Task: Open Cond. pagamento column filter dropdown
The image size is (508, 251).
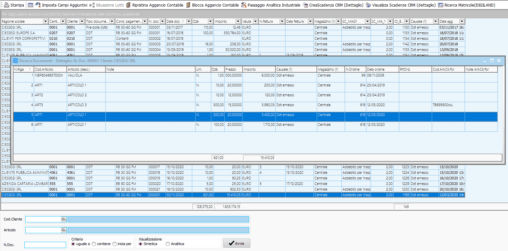Action: (x=144, y=21)
